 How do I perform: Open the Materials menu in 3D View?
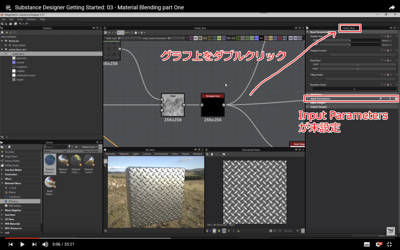(x=124, y=154)
